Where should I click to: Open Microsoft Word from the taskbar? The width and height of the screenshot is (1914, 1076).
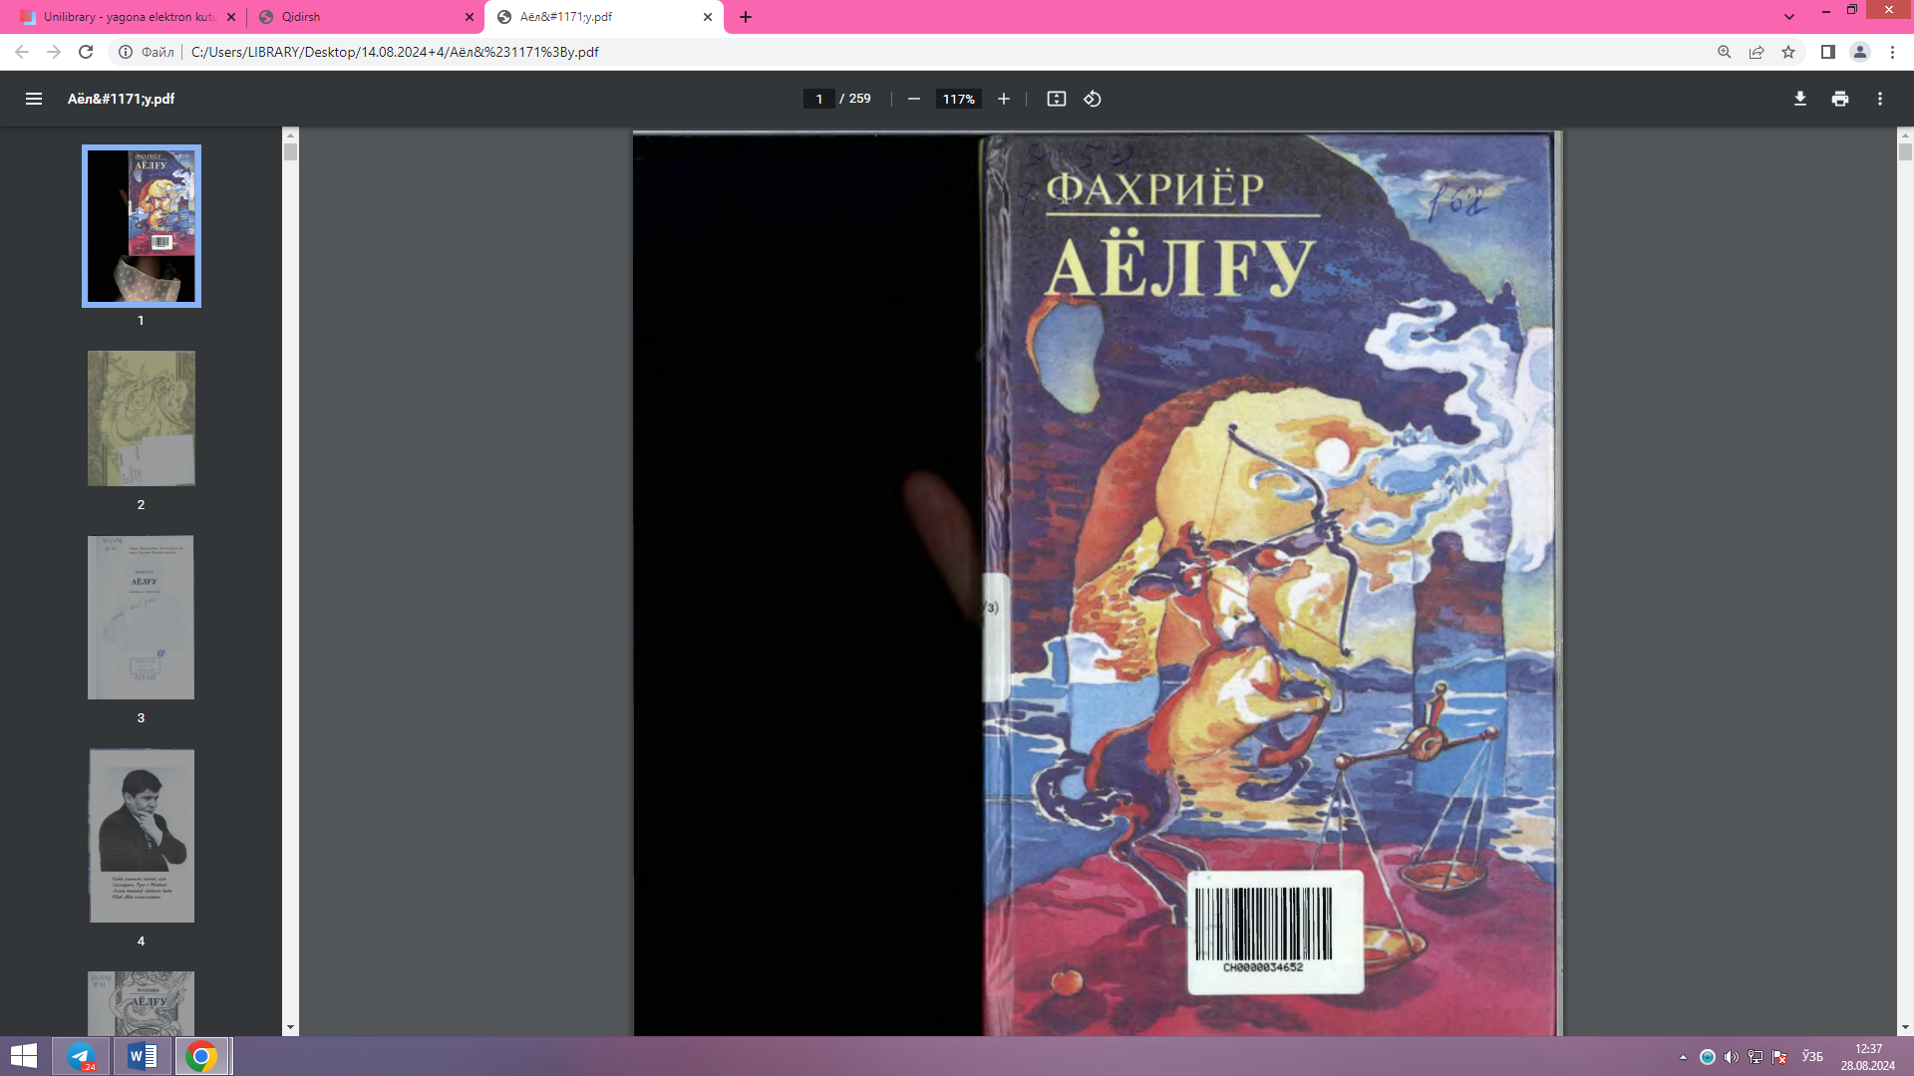143,1056
